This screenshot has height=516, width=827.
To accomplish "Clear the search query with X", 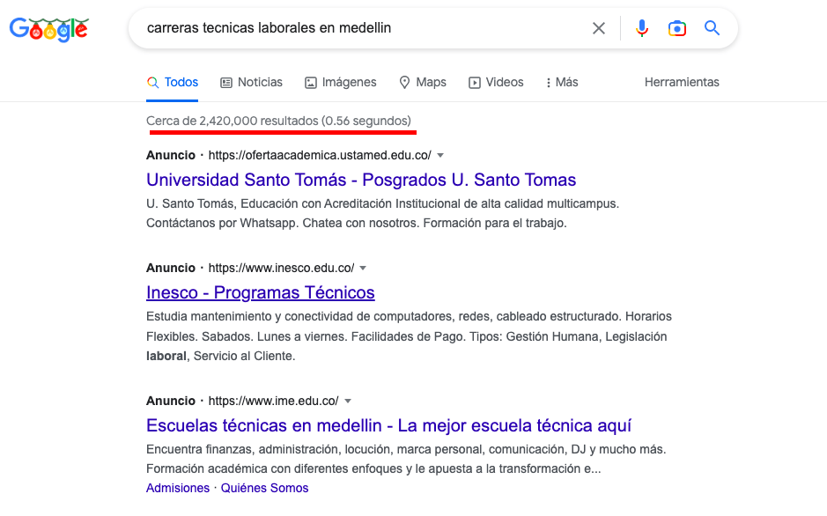I will click(x=599, y=28).
